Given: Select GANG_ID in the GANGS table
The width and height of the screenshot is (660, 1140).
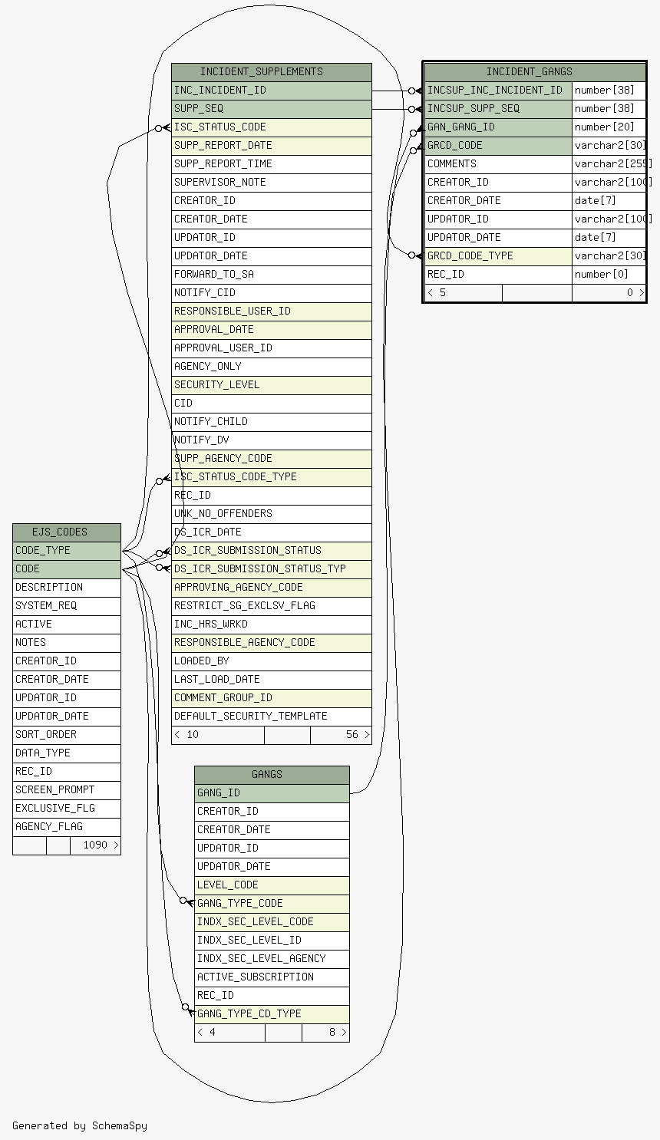Looking at the screenshot, I should 272,793.
